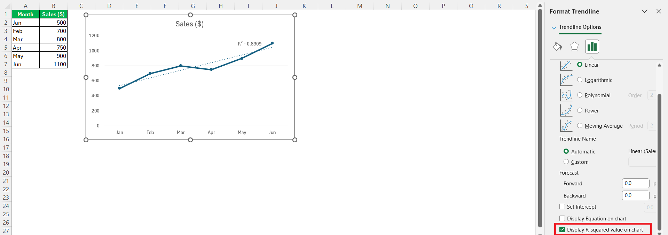Click the chart's right-middle resize handle
Screen dimensions: 668x235
[x=295, y=77]
